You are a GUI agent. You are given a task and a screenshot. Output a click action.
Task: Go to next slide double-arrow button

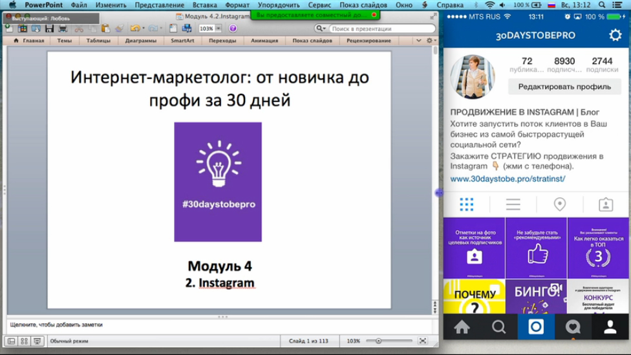click(x=435, y=310)
